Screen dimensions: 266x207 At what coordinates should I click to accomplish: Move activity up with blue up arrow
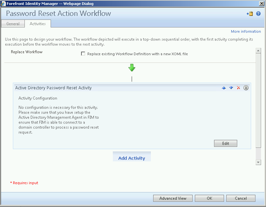point(224,88)
